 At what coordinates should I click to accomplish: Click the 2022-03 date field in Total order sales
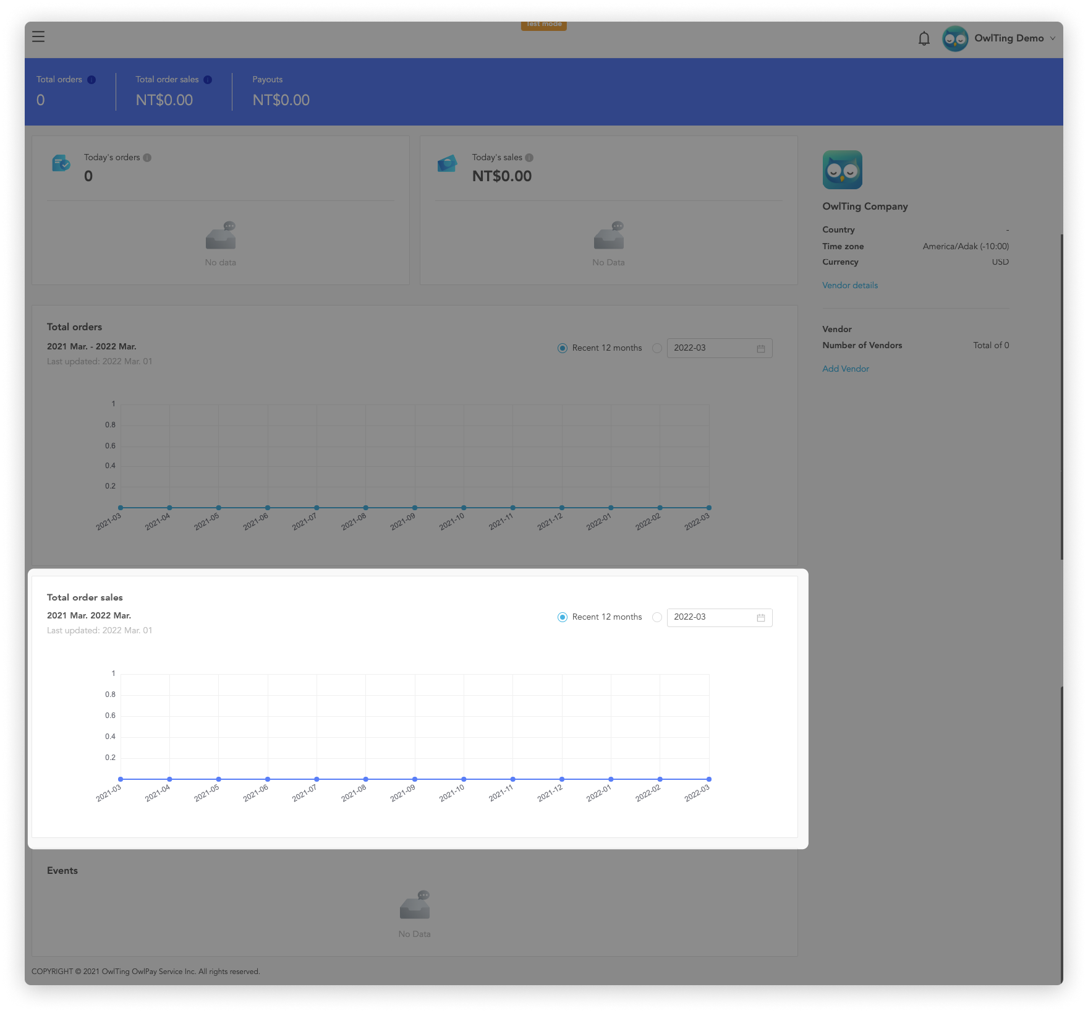coord(720,617)
